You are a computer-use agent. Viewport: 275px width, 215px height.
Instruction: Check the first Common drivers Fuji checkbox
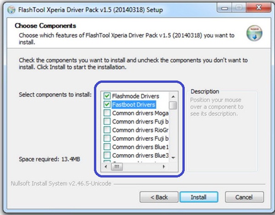tap(107, 121)
